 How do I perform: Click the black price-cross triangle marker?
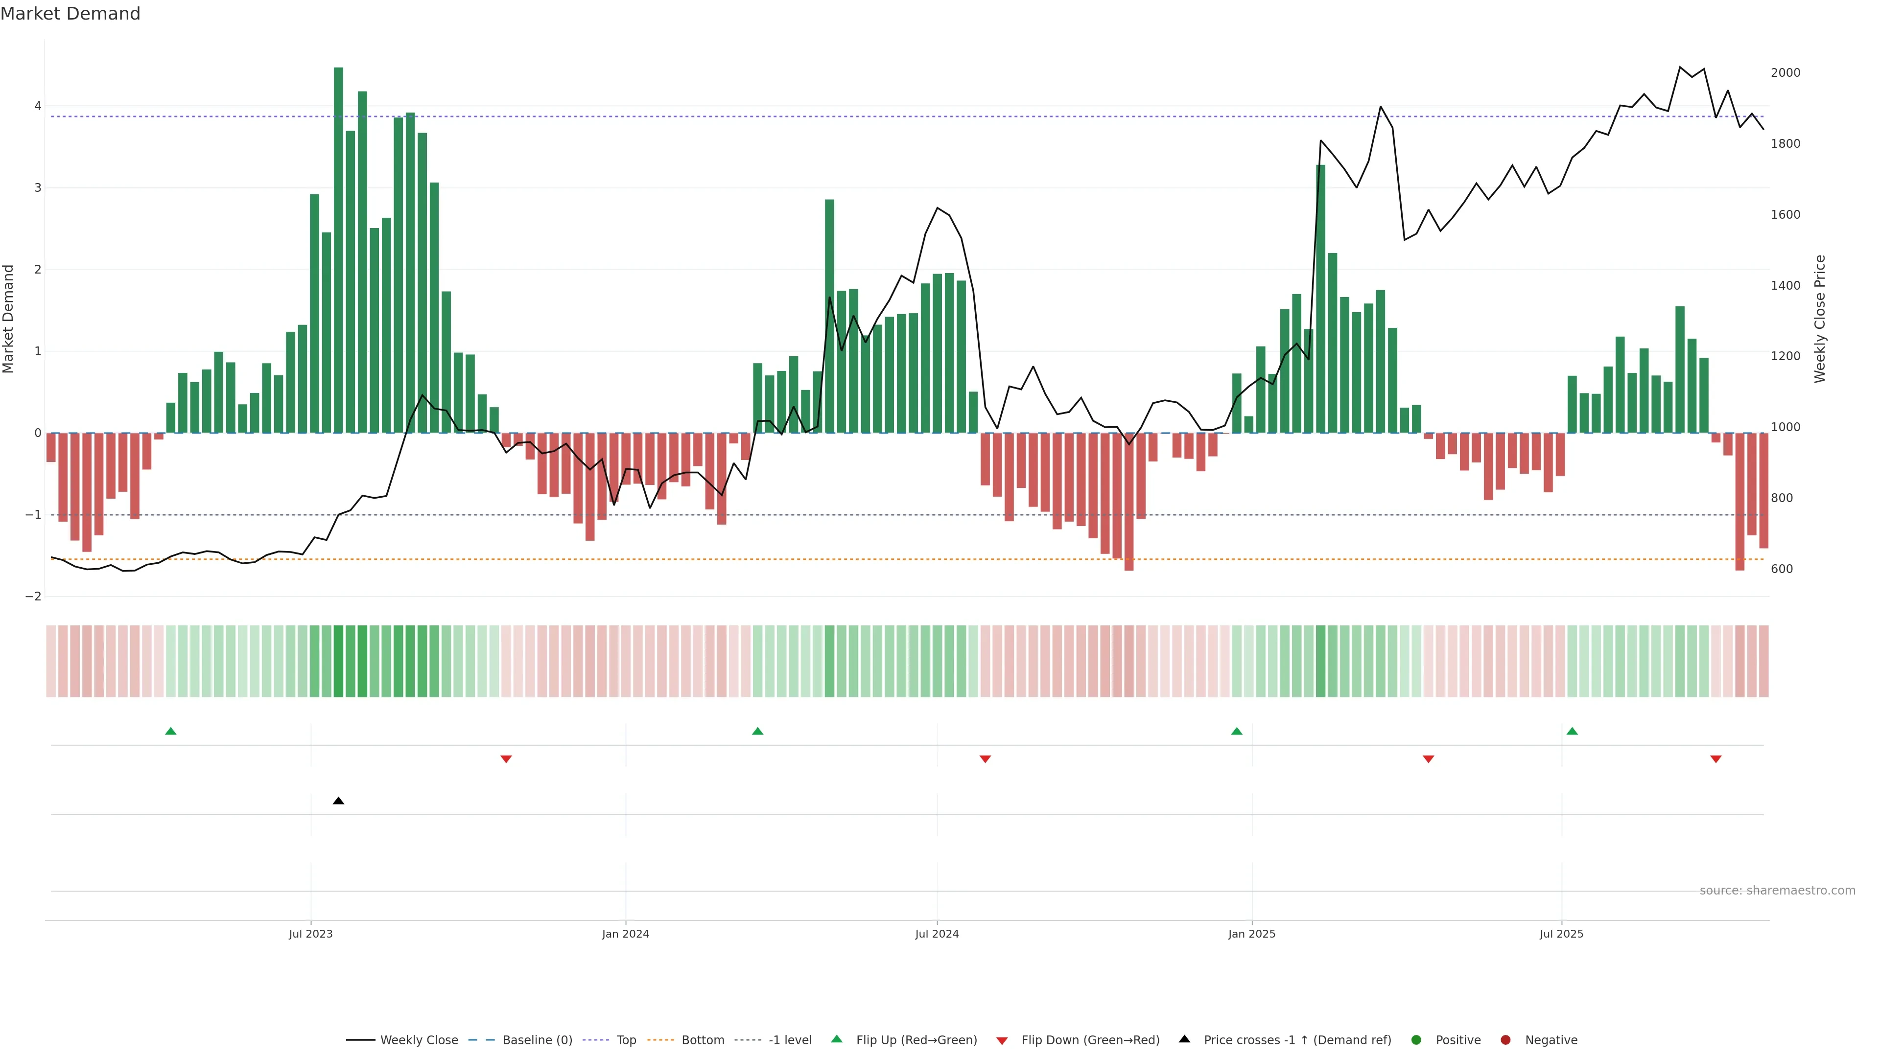(x=338, y=801)
